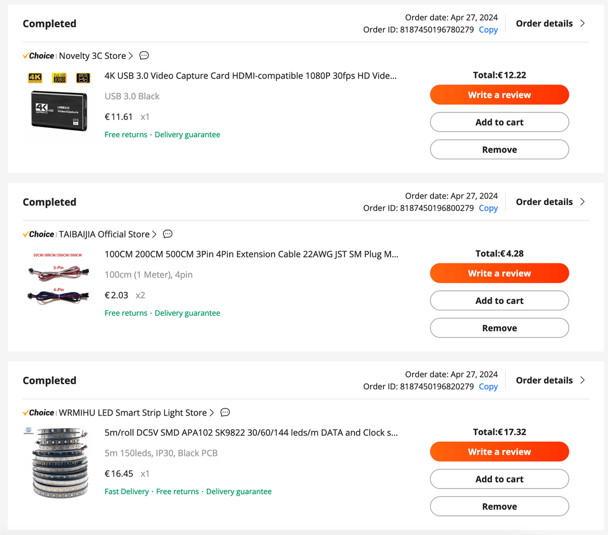Open chat with Novelty 3C Store

pos(144,55)
